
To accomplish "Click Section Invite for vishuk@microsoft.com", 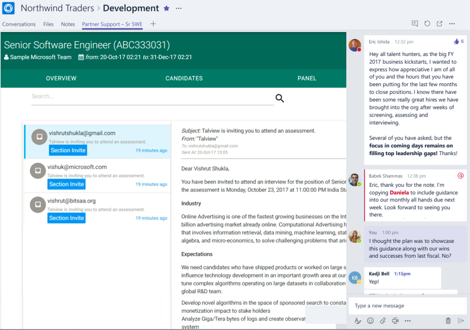I will (x=67, y=184).
